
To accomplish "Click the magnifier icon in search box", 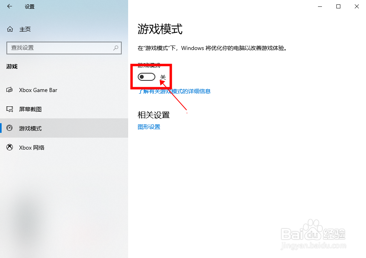I will (x=116, y=48).
